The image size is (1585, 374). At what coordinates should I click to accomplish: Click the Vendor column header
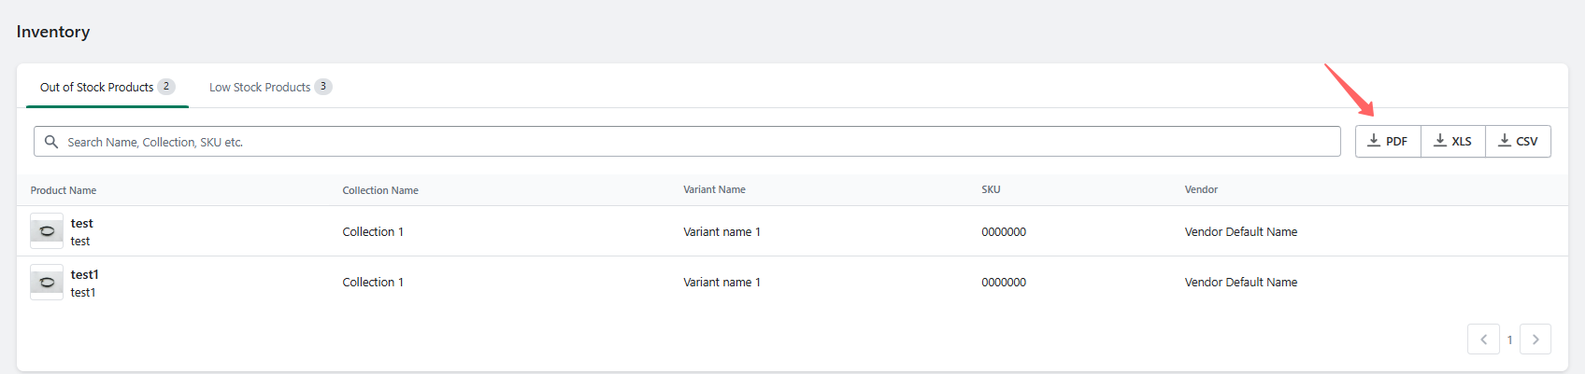point(1201,189)
